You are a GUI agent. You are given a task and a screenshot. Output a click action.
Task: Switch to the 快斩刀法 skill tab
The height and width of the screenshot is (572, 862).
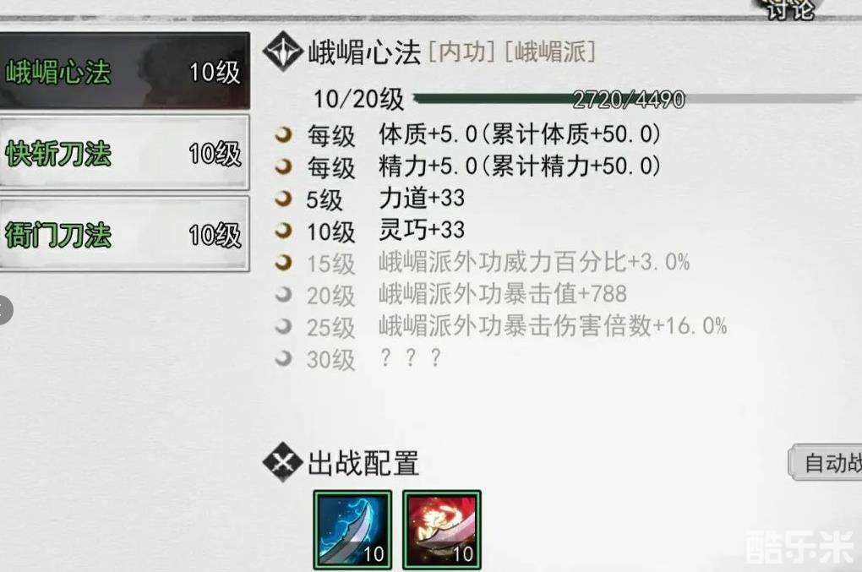125,152
